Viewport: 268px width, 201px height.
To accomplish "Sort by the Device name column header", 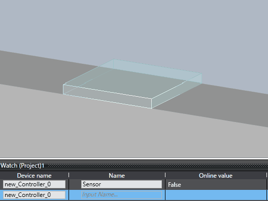I will [34, 176].
